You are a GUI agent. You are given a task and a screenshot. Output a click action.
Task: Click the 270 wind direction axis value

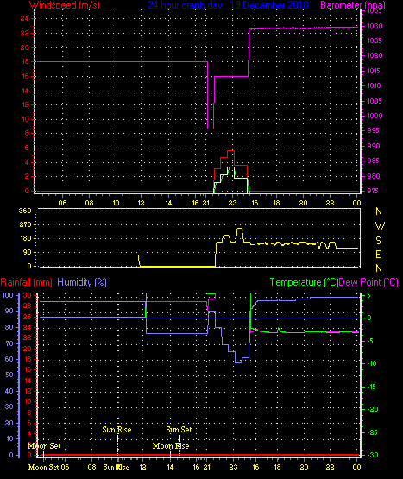[x=25, y=224]
